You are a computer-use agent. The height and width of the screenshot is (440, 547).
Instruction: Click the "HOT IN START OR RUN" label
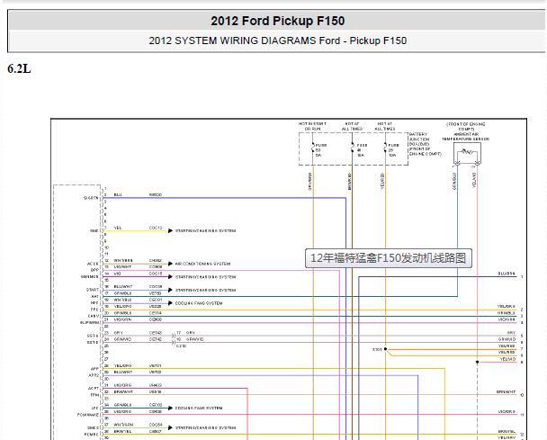point(312,126)
